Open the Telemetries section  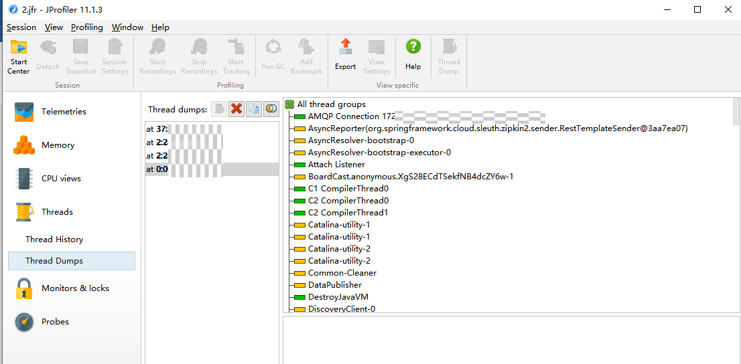click(x=64, y=112)
